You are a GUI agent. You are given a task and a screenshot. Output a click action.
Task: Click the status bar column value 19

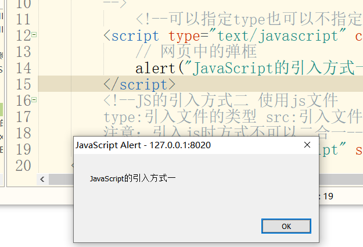pos(328,196)
